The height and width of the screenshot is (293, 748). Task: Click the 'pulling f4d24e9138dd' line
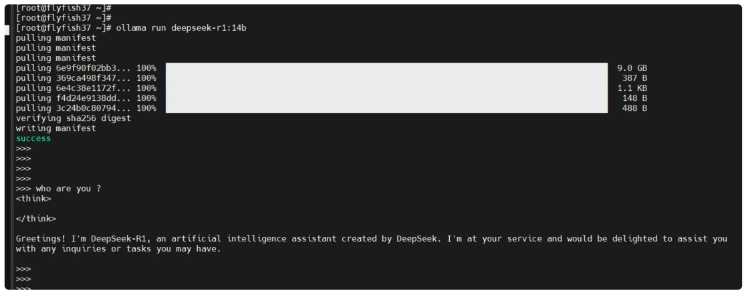tap(86, 98)
